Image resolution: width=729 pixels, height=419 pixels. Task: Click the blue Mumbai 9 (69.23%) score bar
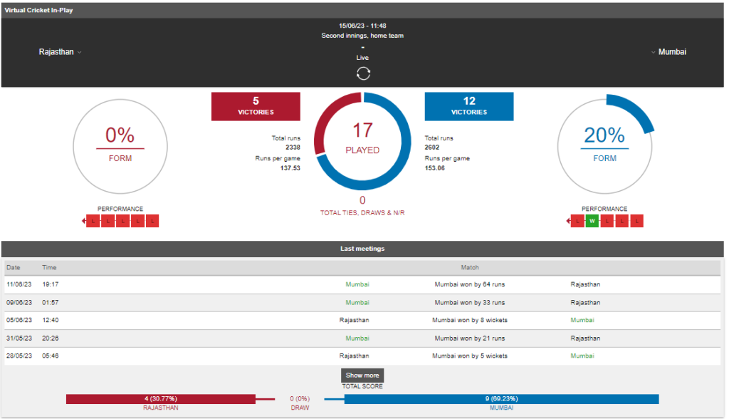tap(501, 399)
